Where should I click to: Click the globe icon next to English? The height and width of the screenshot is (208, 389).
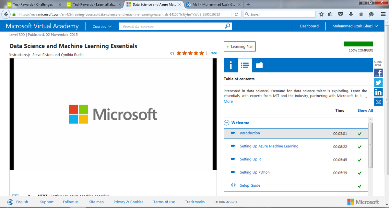coord(10,202)
